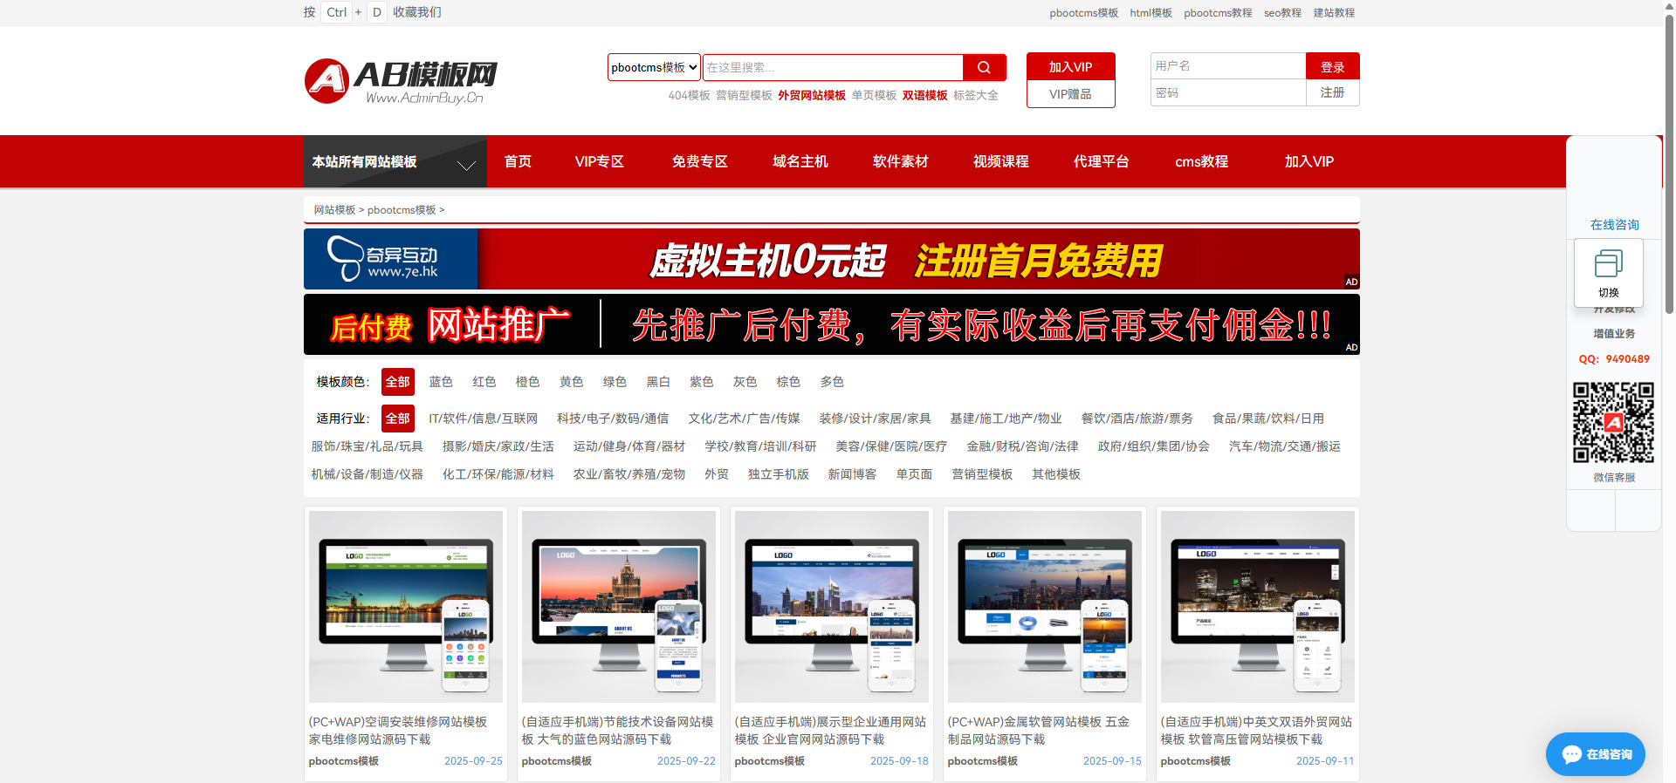Open the 软件素材 nav item
1676x783 pixels.
900,161
